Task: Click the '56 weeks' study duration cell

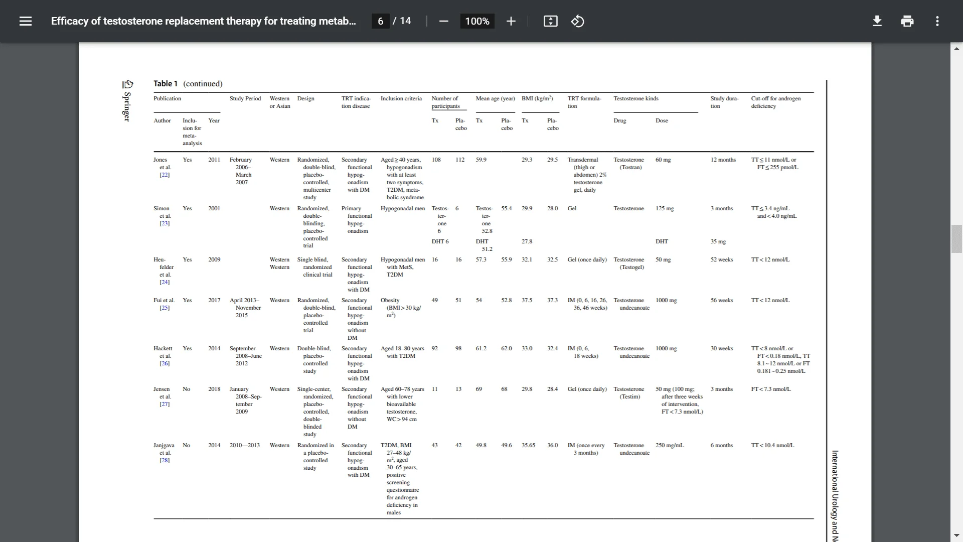Action: coord(721,300)
